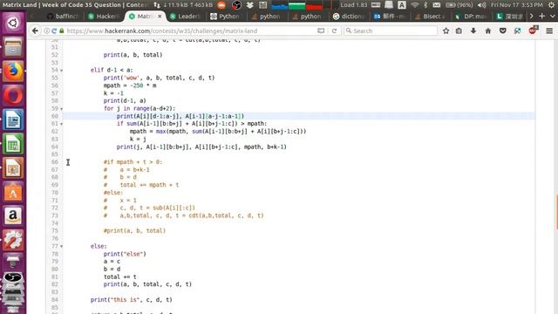This screenshot has height=314, width=558.
Task: Click commented line '#if mpath + t > 0:'
Action: coord(133,162)
